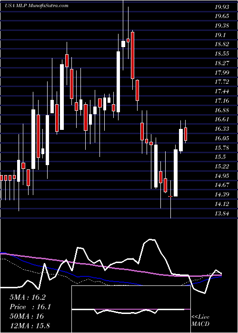Click the '50MA : 16' indicator text

tap(27, 316)
